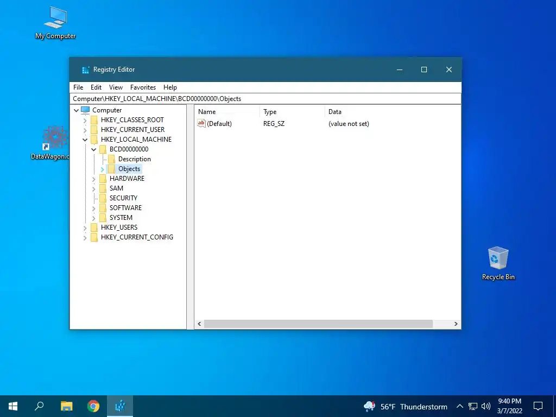Screen dimensions: 556x417
Task: Click the (value not set) data cell
Action: 349,124
